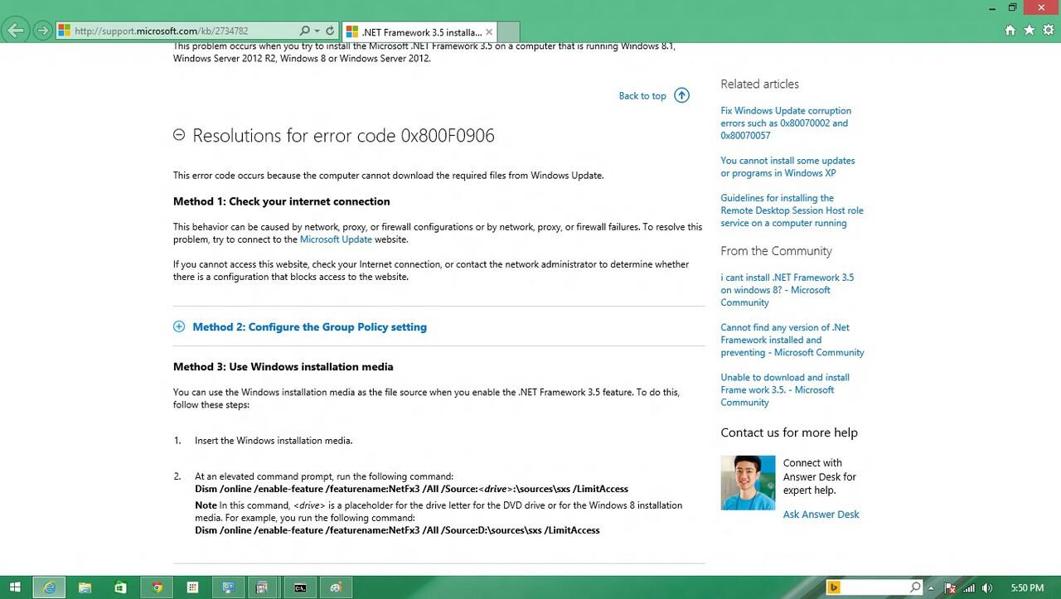Collapse the Resolutions for error code 0x800F0906 section
1061x599 pixels.
179,134
